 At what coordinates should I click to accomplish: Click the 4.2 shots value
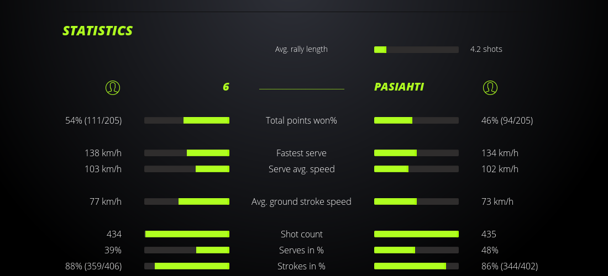486,49
